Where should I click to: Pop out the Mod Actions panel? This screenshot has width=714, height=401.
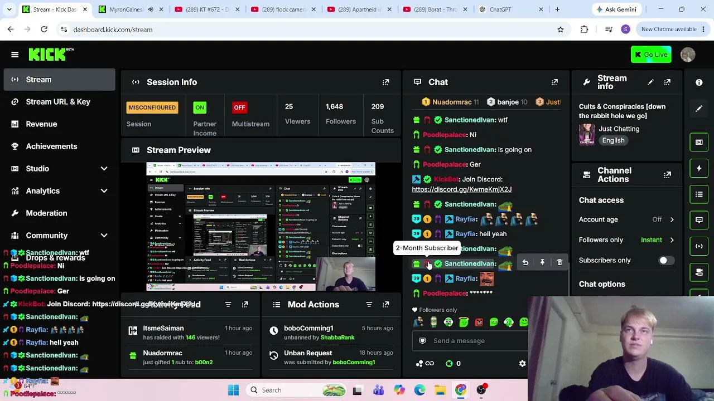coord(385,305)
